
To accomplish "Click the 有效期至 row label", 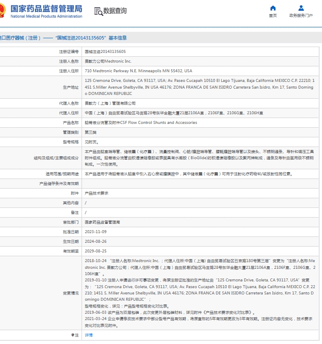I will [71, 251].
